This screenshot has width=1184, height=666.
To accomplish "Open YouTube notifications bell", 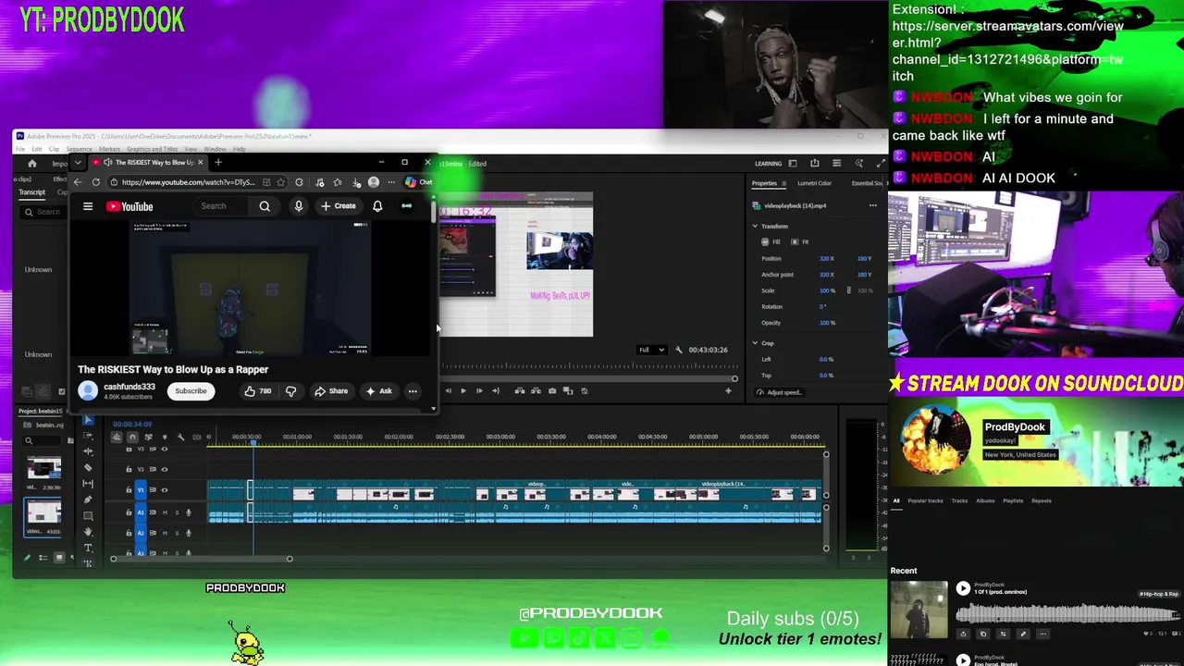I will tap(377, 206).
